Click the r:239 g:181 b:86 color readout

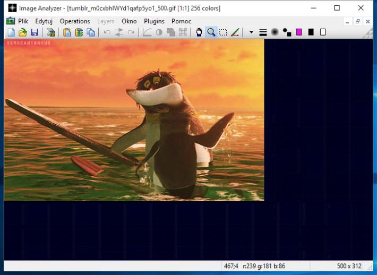pyautogui.click(x=264, y=266)
